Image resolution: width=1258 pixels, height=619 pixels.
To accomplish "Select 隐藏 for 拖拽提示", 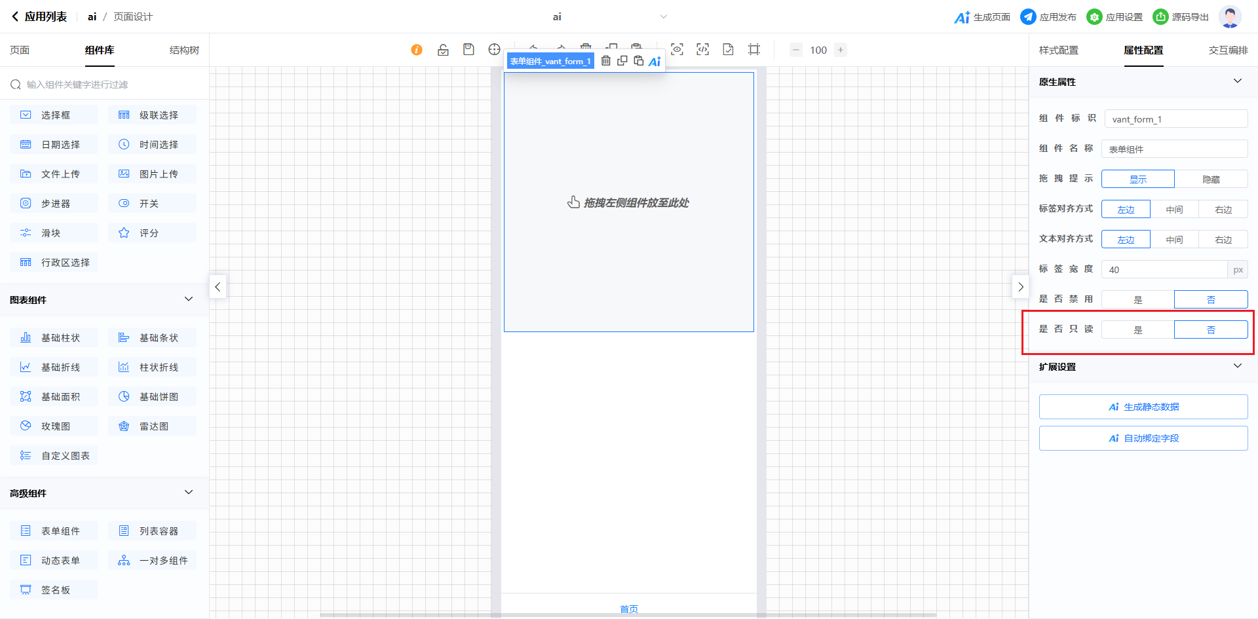I will (x=1211, y=179).
